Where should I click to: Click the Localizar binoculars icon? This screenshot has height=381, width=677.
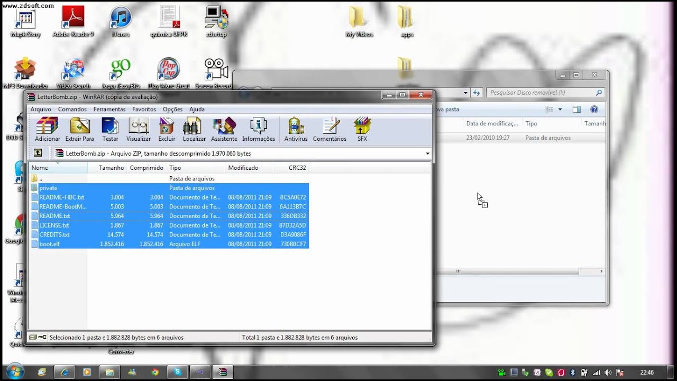(194, 130)
